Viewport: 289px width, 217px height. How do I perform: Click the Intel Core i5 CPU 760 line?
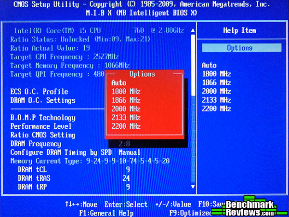(x=99, y=31)
